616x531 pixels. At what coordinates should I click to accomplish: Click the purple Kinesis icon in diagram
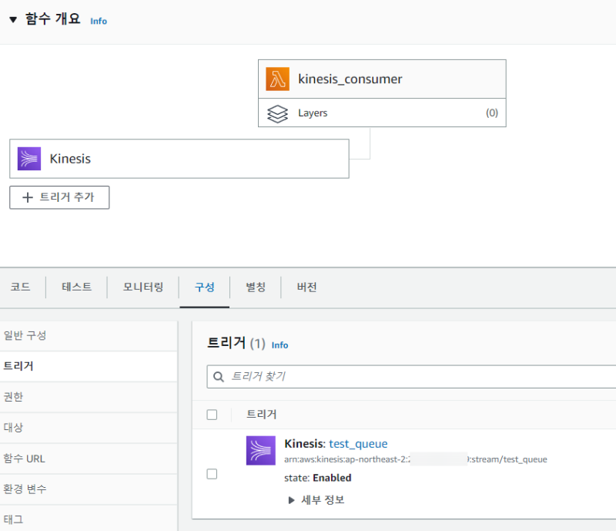coord(29,159)
